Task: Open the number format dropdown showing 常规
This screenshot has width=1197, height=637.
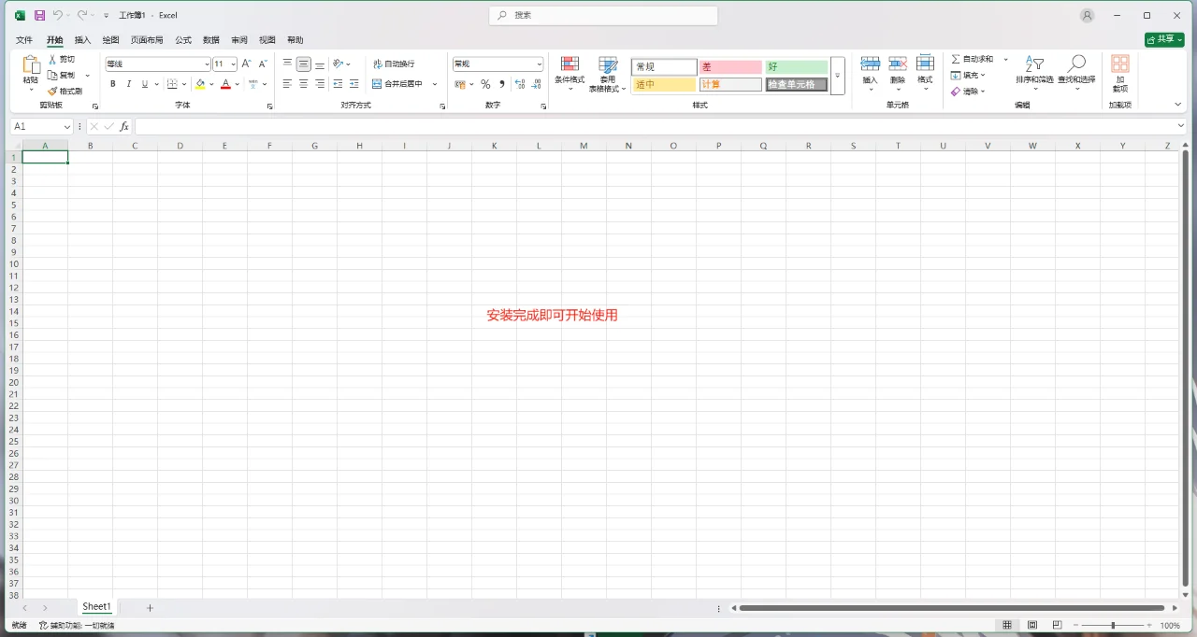Action: pos(539,64)
